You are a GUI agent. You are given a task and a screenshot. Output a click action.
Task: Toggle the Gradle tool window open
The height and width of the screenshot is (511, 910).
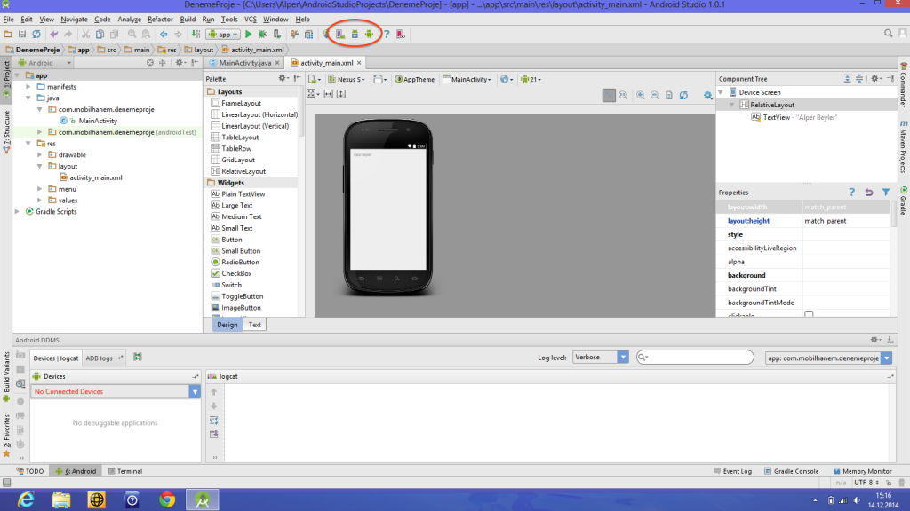[x=905, y=200]
